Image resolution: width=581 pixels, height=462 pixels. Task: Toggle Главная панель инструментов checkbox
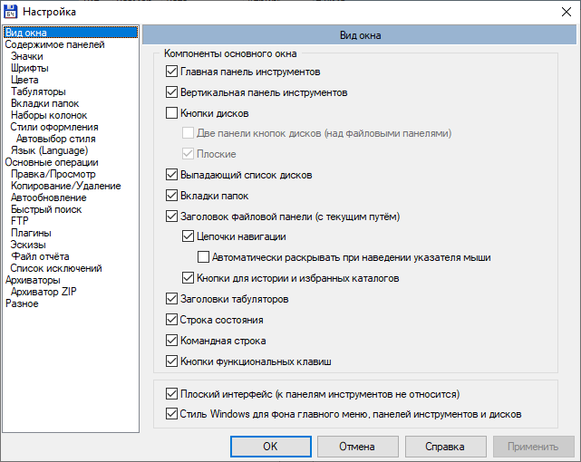pos(171,71)
